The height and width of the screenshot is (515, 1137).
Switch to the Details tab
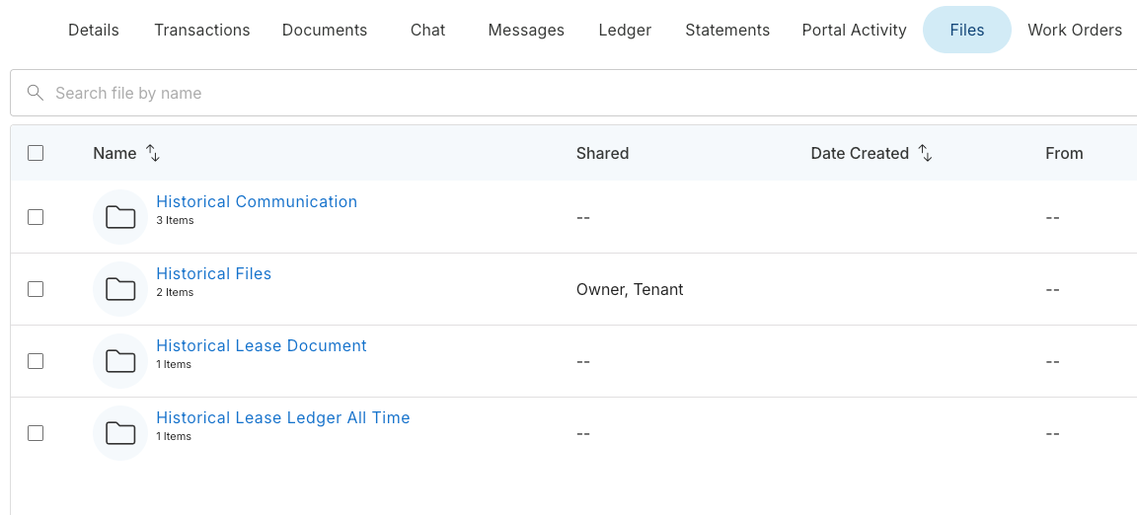tap(94, 30)
